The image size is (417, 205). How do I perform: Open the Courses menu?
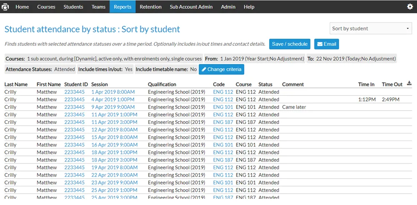click(x=46, y=7)
